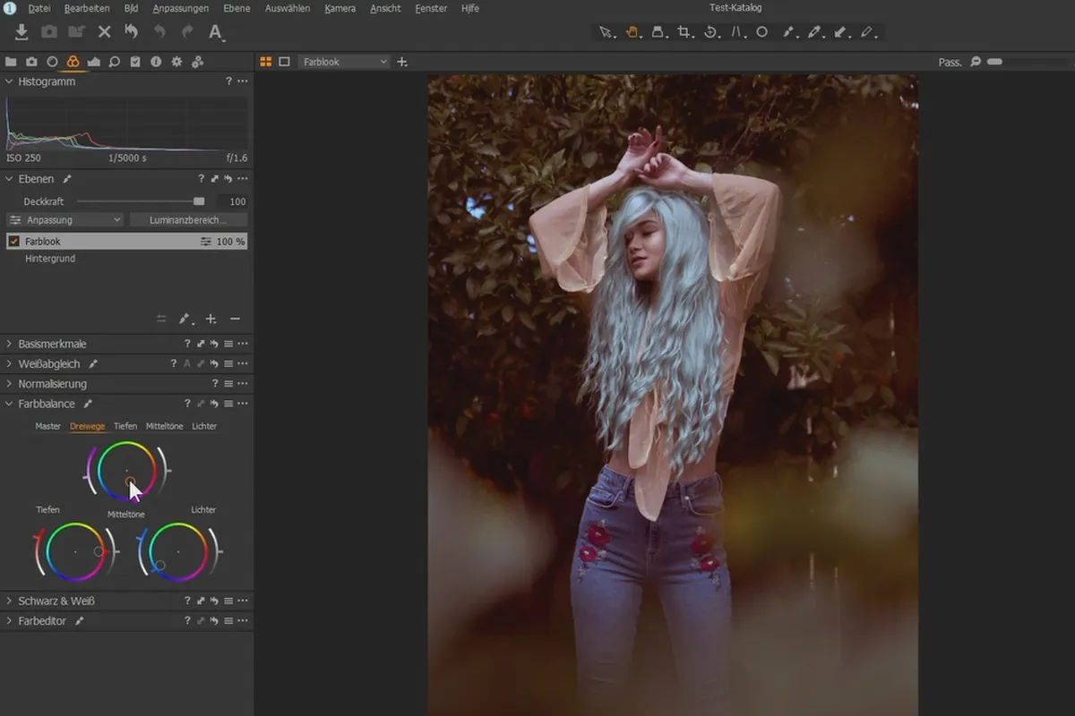Open the Bearbeiten menu
This screenshot has width=1075, height=716.
87,8
